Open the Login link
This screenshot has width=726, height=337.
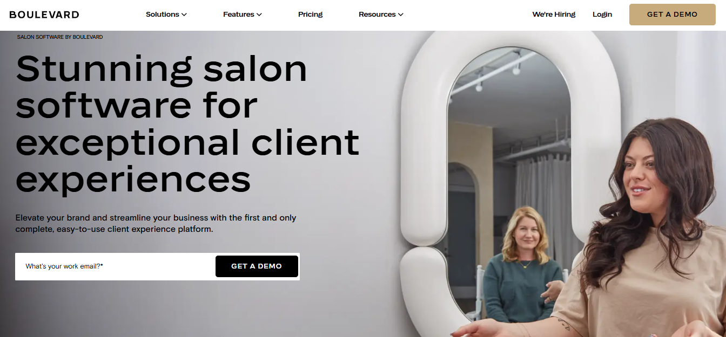point(602,15)
